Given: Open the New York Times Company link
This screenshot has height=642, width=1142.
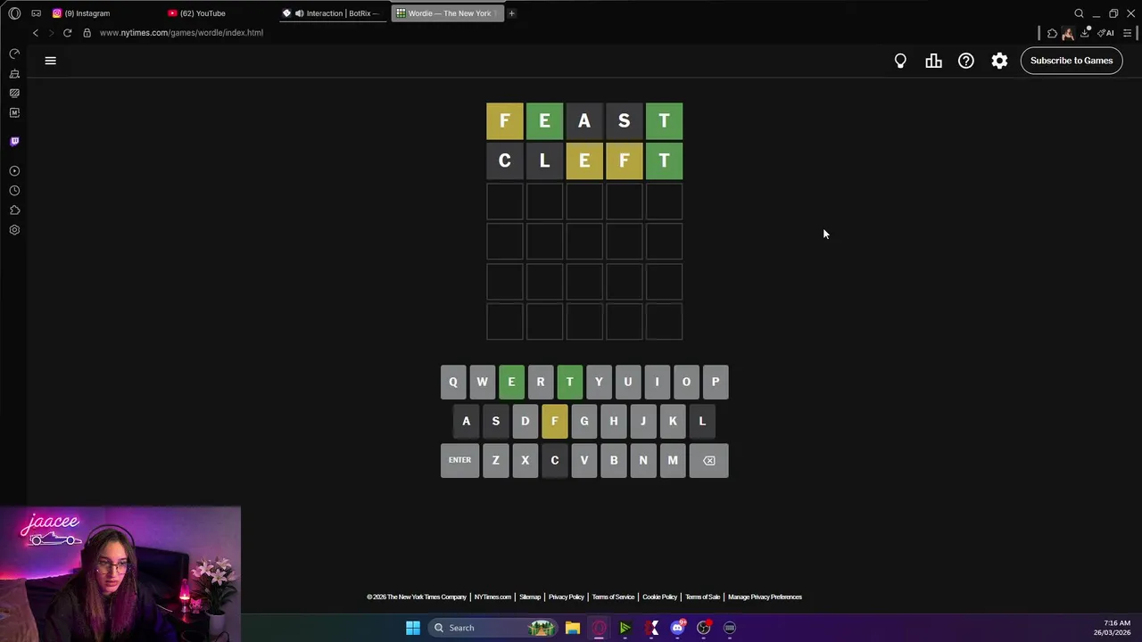Looking at the screenshot, I should coord(417,597).
